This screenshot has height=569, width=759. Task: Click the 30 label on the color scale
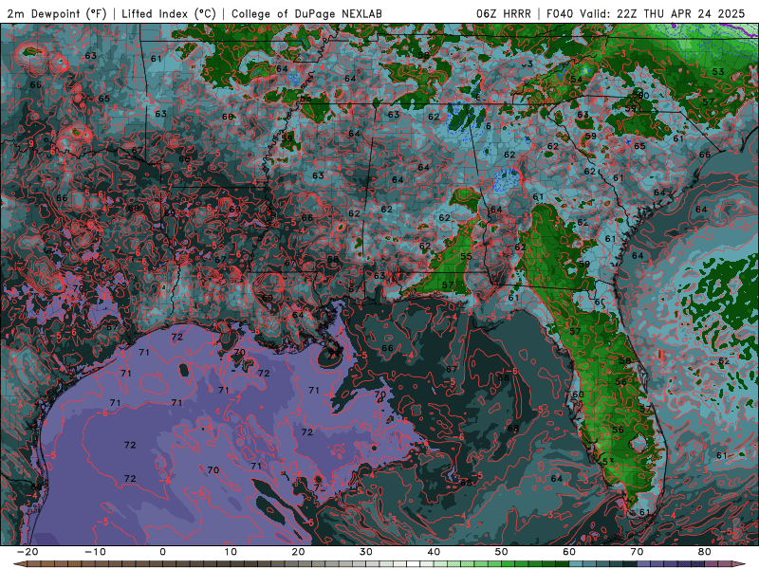pyautogui.click(x=366, y=552)
